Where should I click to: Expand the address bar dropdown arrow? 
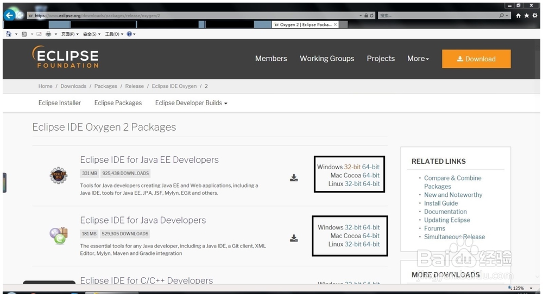coord(361,16)
